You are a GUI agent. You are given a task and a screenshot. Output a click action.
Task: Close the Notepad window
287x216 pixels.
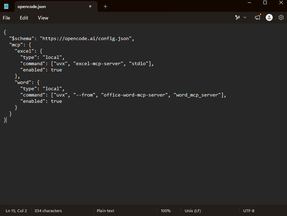281,2
